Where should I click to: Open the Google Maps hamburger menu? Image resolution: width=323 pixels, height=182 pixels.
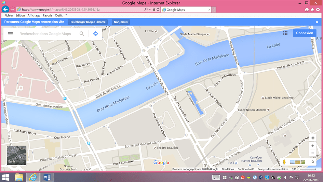click(x=10, y=34)
